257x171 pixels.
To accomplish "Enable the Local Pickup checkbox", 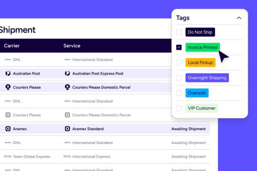I will coord(179,63).
